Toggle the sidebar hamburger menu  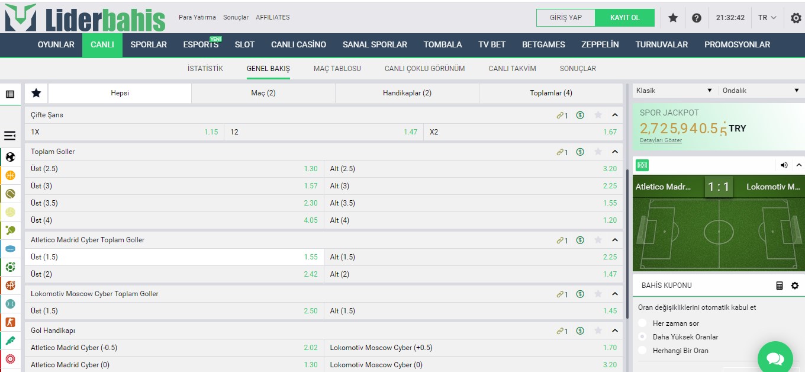pos(10,136)
